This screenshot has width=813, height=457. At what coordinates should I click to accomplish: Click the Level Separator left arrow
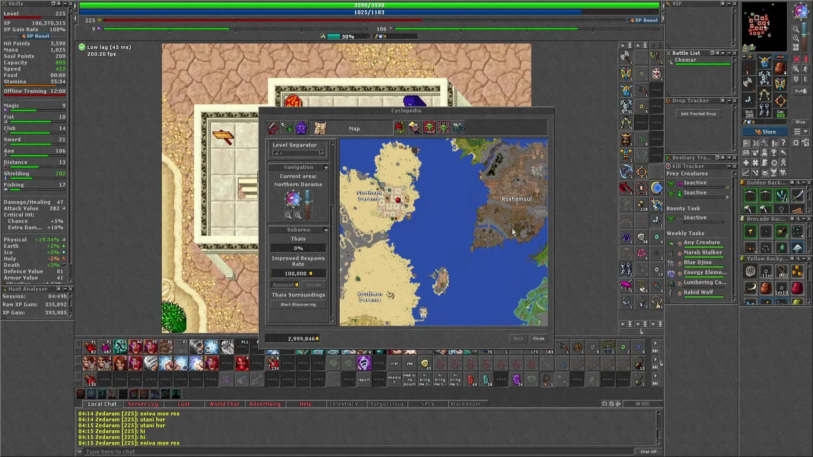coord(274,152)
